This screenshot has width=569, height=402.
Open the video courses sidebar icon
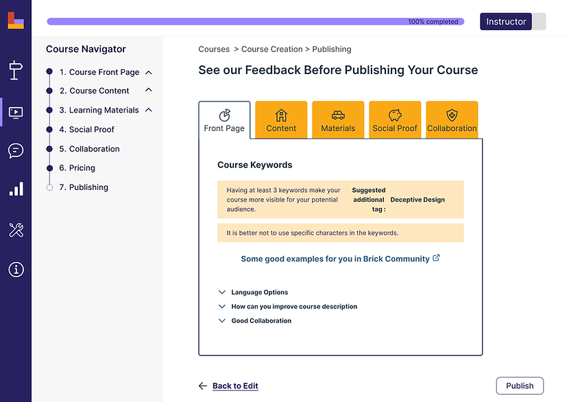pos(16,113)
